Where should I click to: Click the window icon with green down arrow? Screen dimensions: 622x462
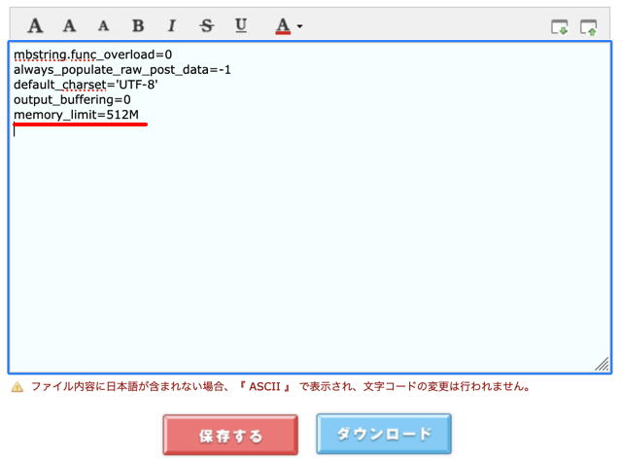click(x=560, y=26)
